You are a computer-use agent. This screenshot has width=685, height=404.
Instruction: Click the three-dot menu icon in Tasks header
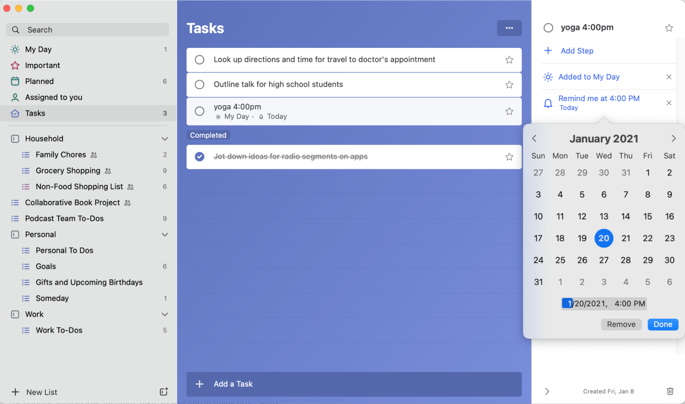coord(509,28)
